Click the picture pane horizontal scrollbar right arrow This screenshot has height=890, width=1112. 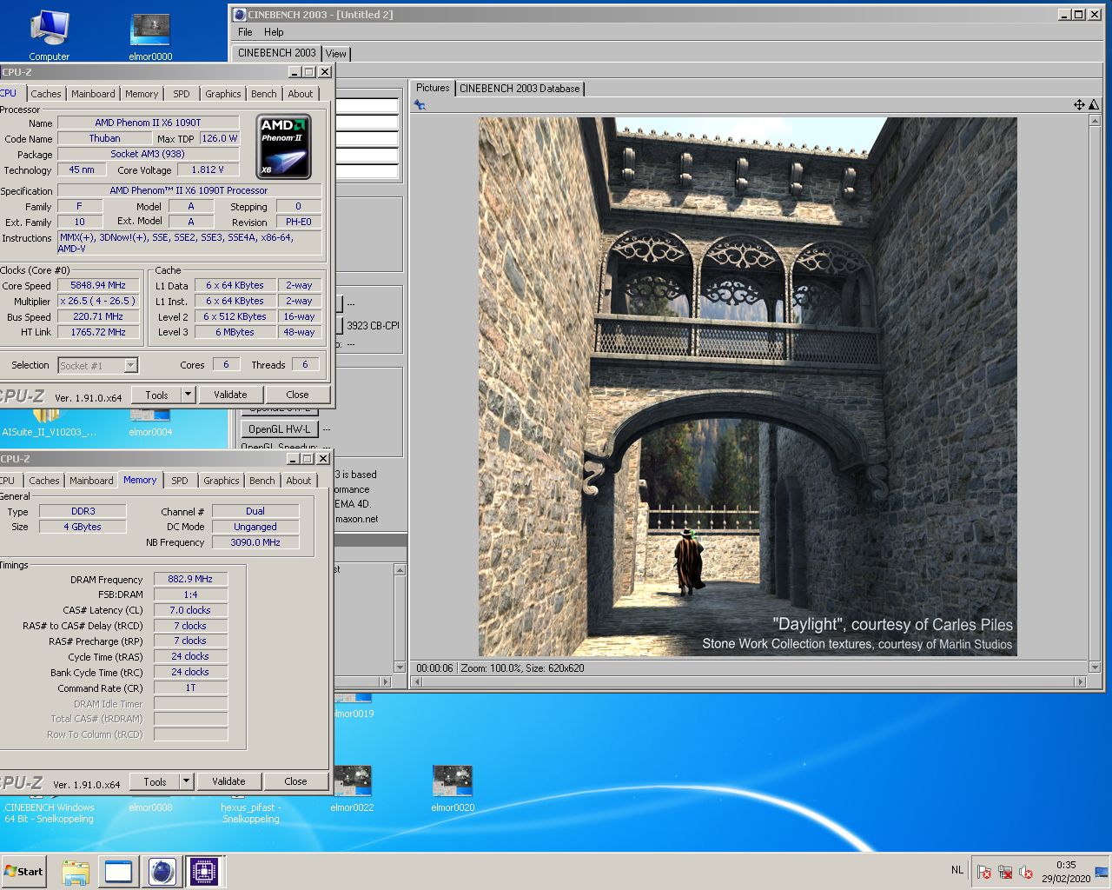(1081, 681)
